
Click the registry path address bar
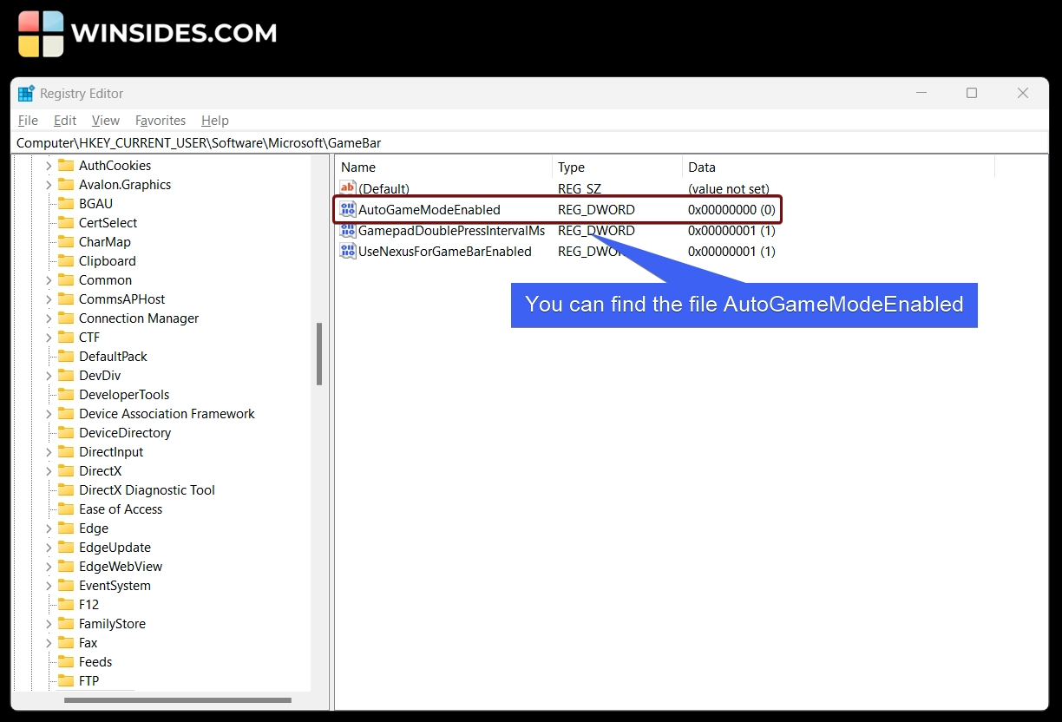click(x=531, y=143)
